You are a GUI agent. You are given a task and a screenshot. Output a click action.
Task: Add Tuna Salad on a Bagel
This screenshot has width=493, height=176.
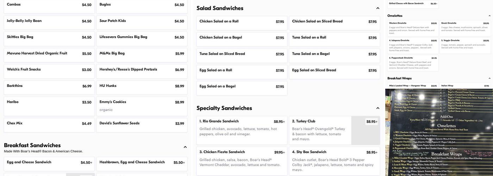tap(334, 54)
